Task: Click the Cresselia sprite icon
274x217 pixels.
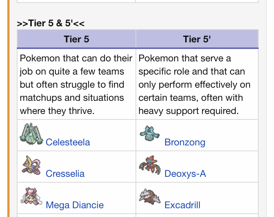Action: tap(31, 165)
